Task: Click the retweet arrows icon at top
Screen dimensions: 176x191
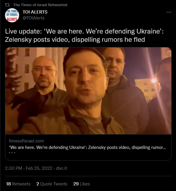Action: (7, 5)
